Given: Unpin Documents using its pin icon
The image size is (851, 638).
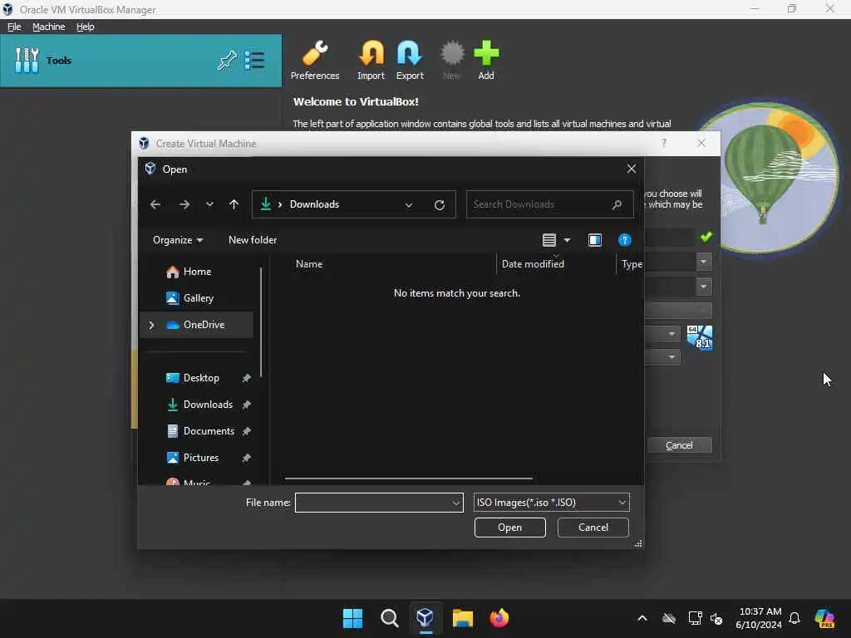Looking at the screenshot, I should 246,431.
